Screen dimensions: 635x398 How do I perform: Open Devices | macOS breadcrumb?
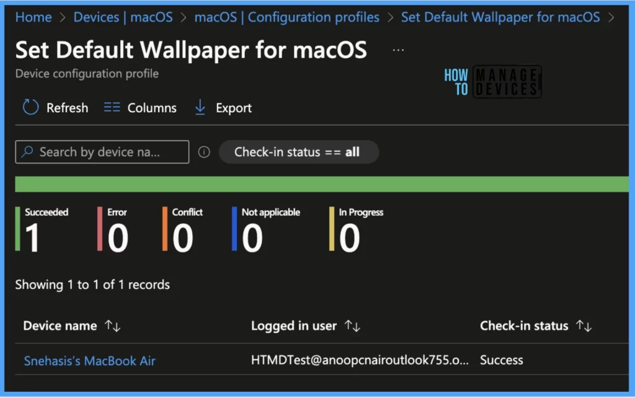click(123, 17)
